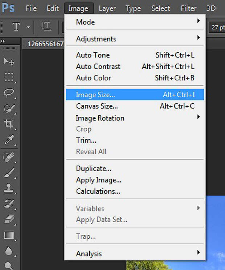Select the Eraser tool
This screenshot has width=225, height=270.
click(9, 219)
